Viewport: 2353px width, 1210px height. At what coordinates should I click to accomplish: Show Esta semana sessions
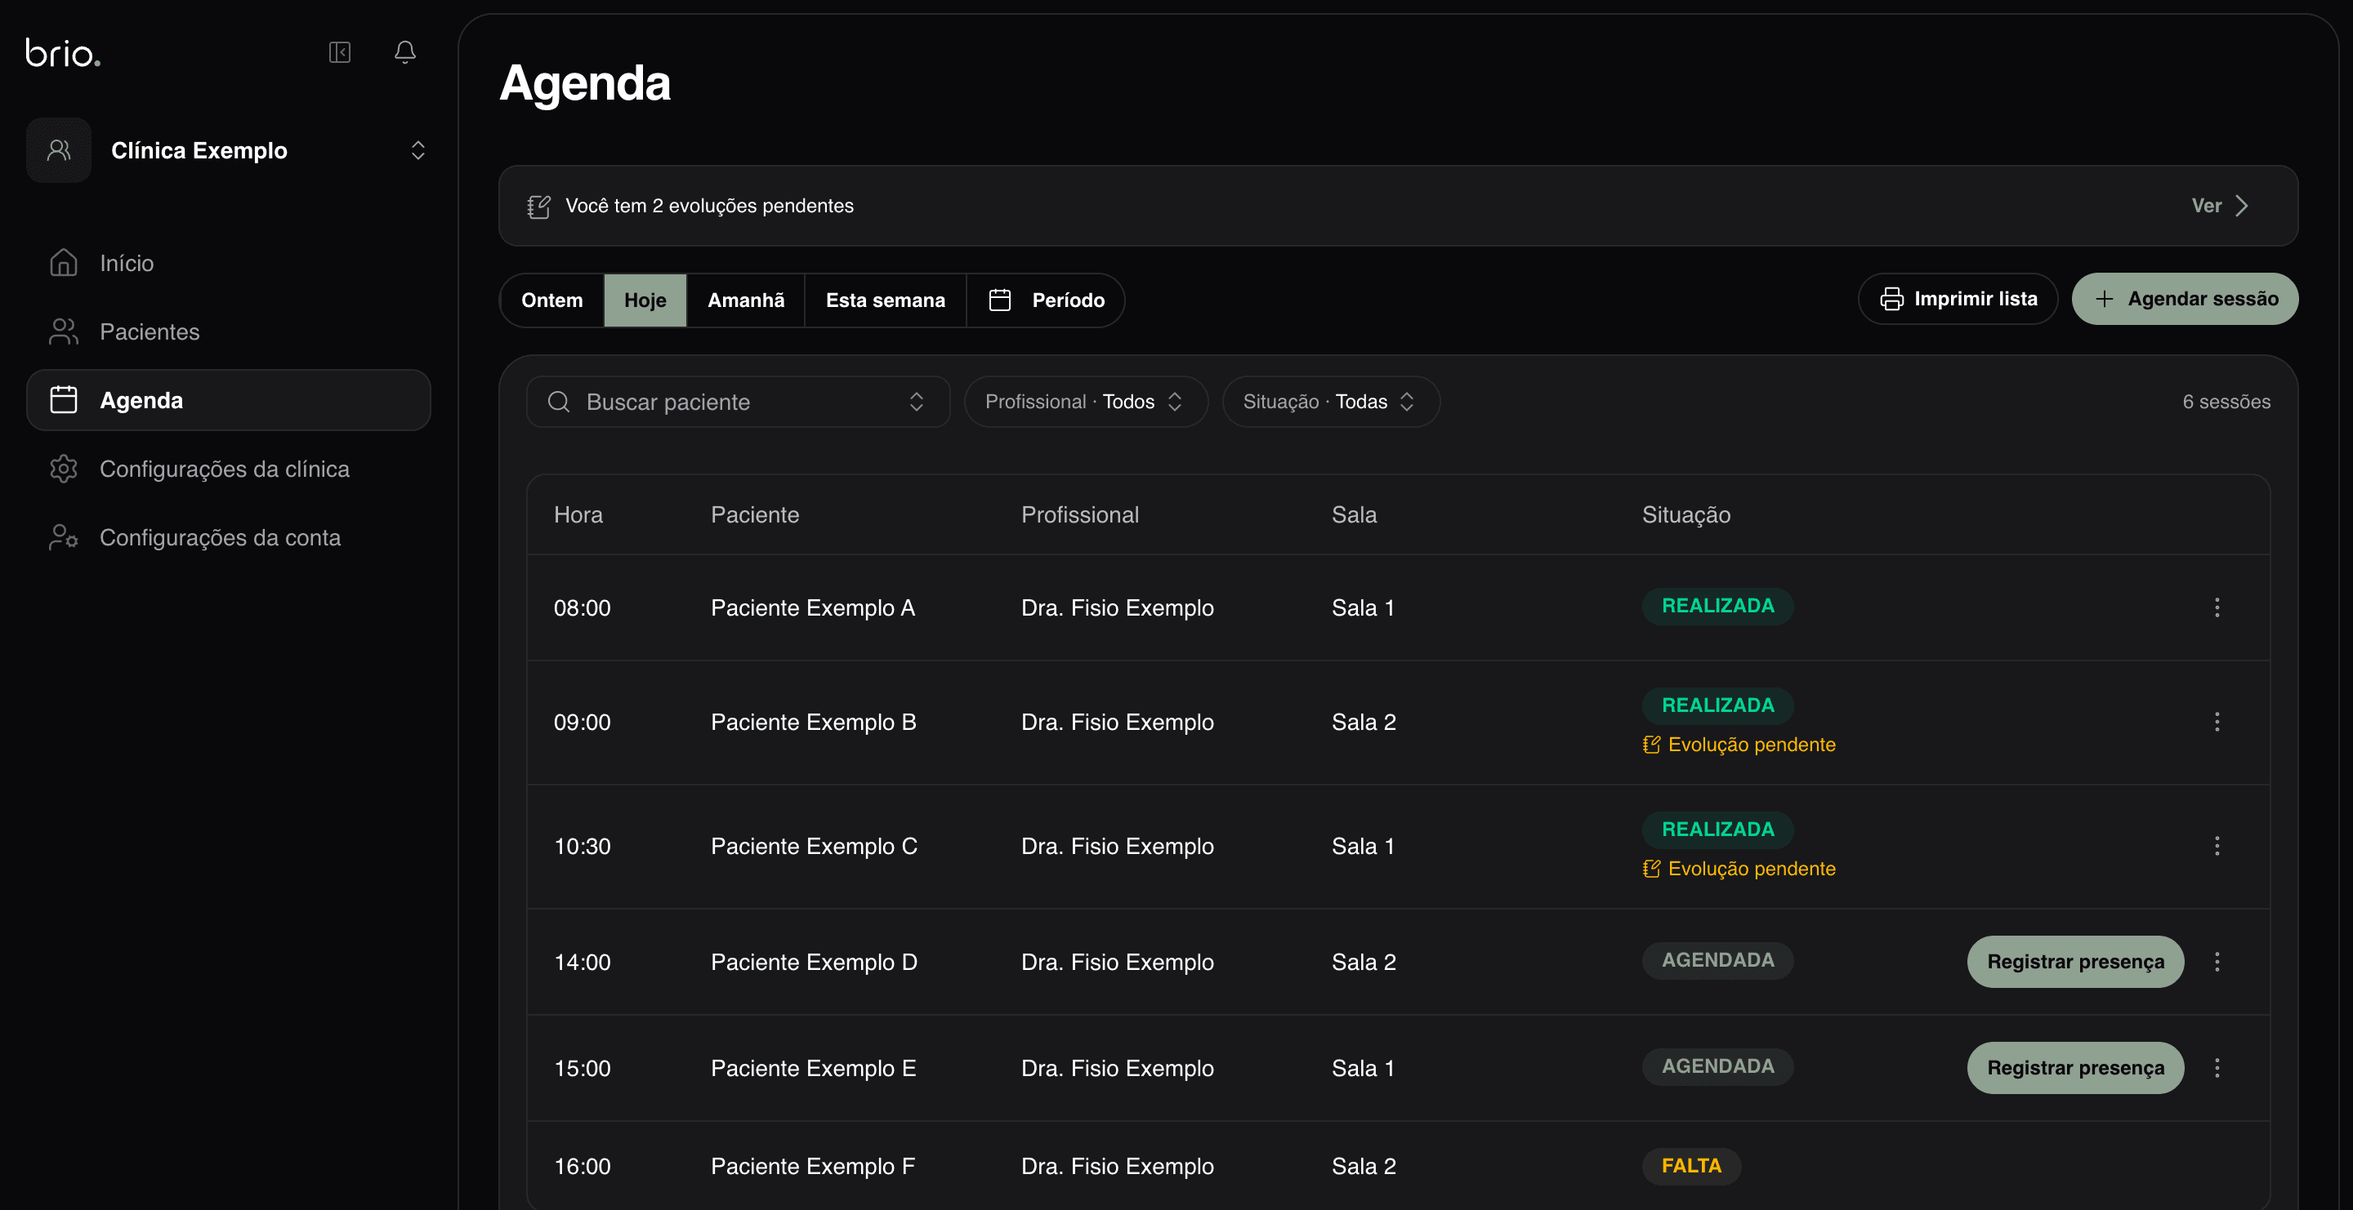[x=885, y=300]
